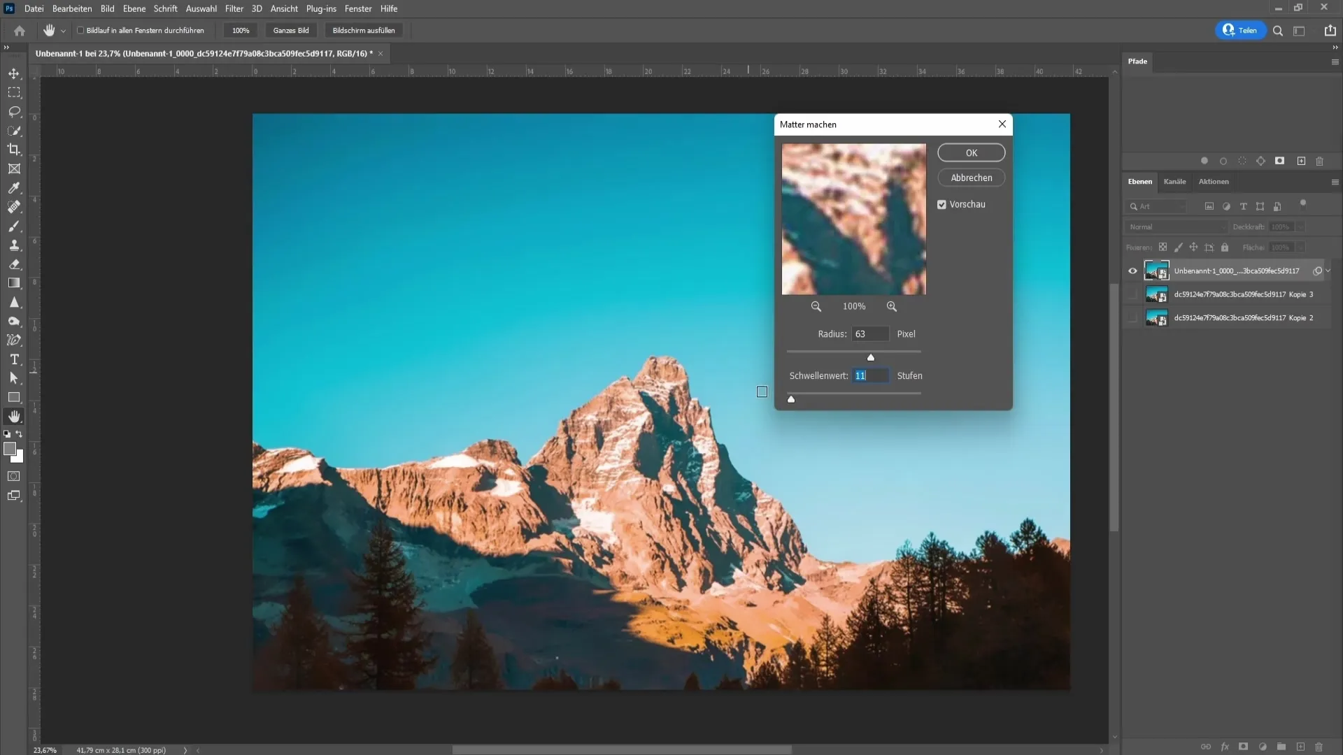Adjust the Schwellenwert slider handle
Viewport: 1343px width, 755px height.
click(x=791, y=399)
